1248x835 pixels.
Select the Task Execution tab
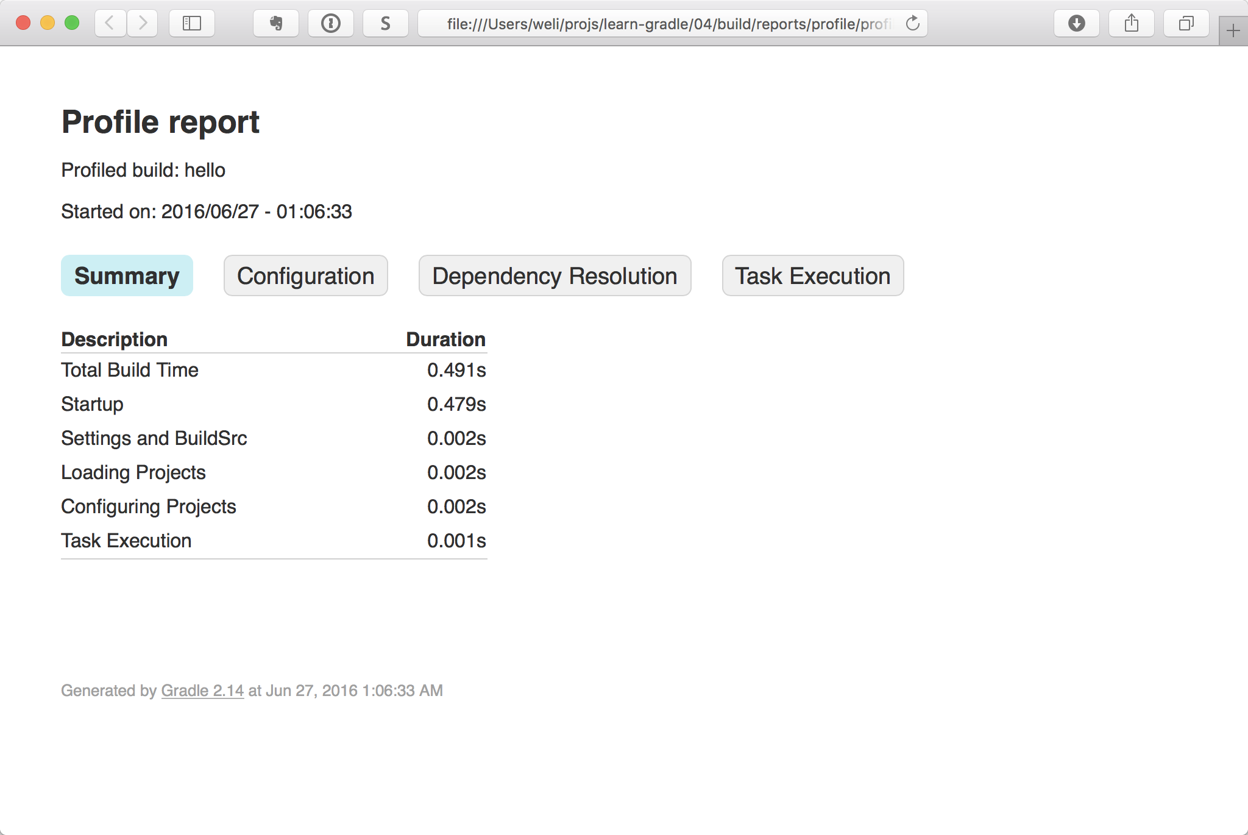point(812,276)
